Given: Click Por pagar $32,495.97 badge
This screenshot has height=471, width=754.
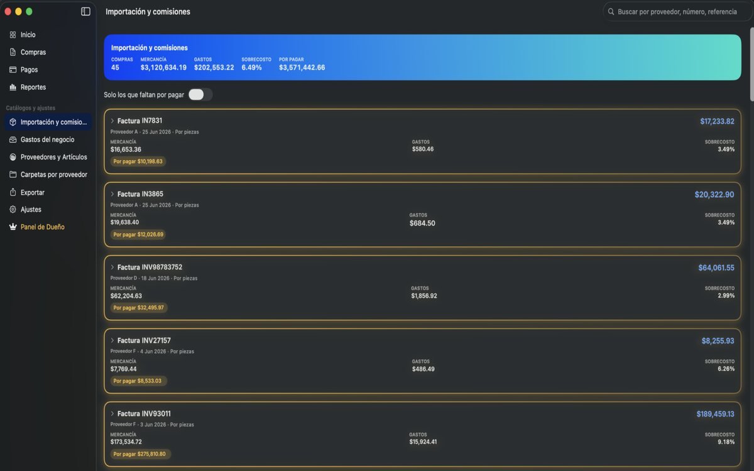Looking at the screenshot, I should (x=139, y=308).
